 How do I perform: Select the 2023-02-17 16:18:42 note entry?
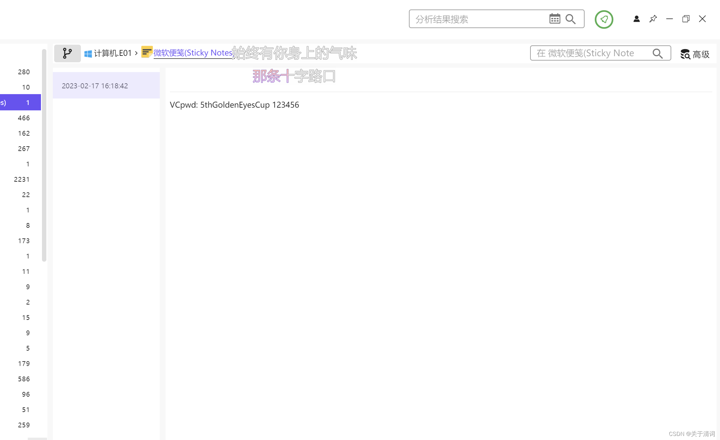point(106,86)
